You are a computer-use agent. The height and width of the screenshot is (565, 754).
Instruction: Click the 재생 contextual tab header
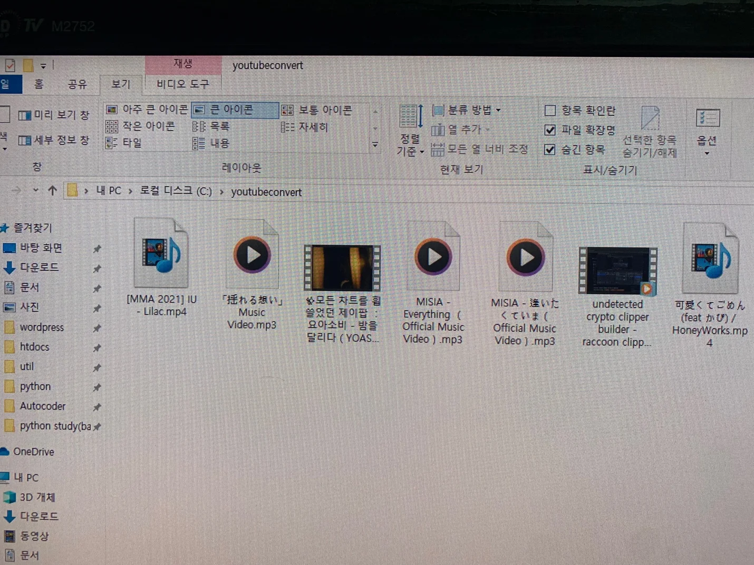tap(183, 64)
